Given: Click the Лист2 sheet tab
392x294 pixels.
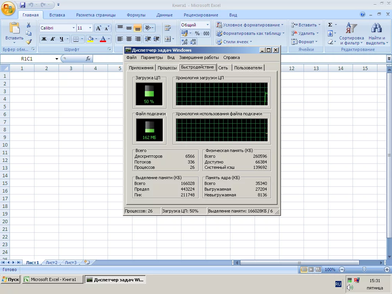Looking at the screenshot, I should (51, 263).
